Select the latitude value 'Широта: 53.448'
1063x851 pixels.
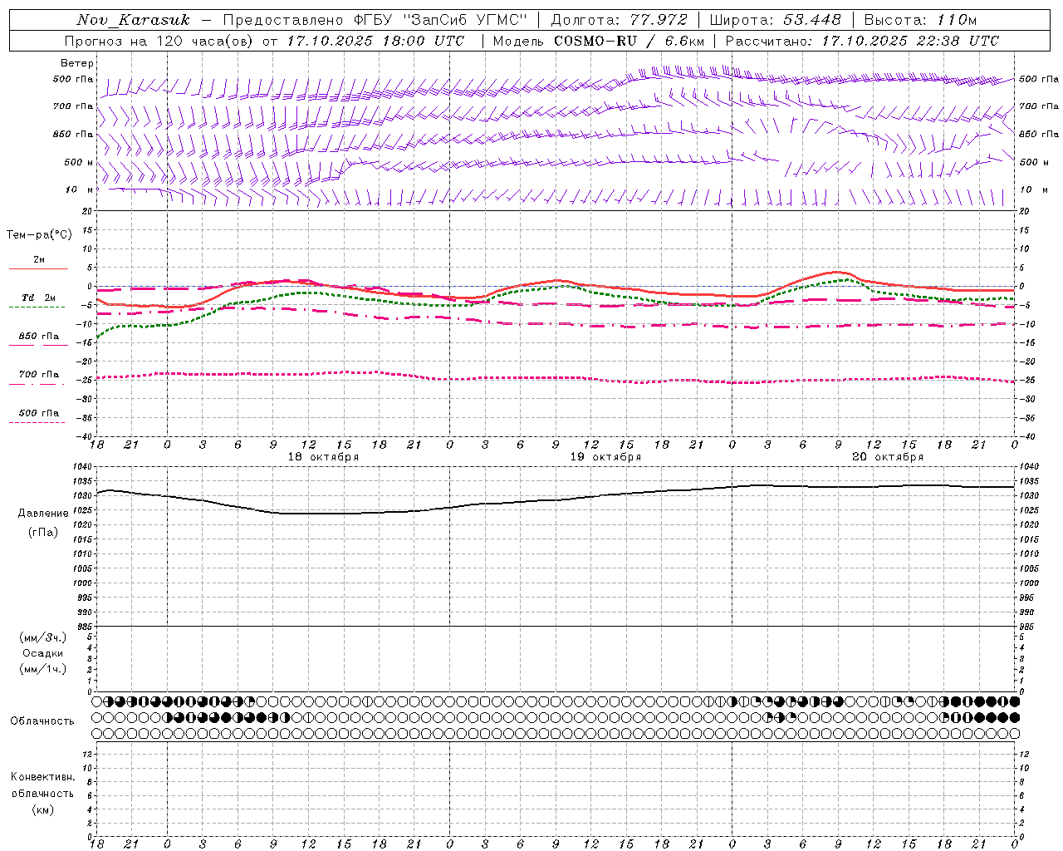[x=776, y=20]
